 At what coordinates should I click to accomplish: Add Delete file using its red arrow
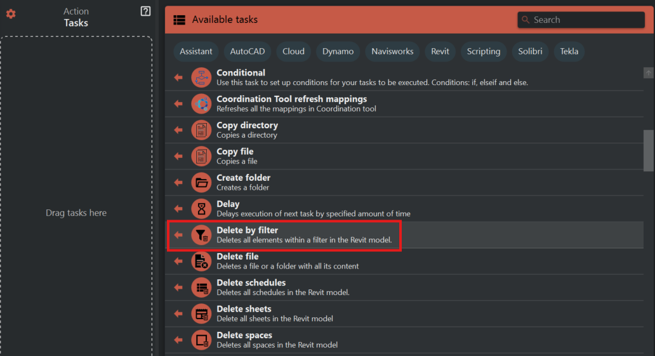click(178, 261)
